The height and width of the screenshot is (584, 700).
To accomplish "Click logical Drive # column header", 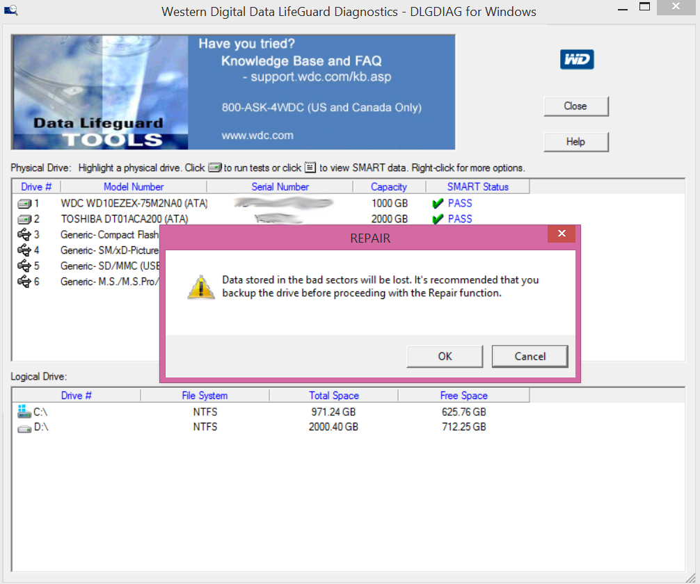I will (x=77, y=396).
